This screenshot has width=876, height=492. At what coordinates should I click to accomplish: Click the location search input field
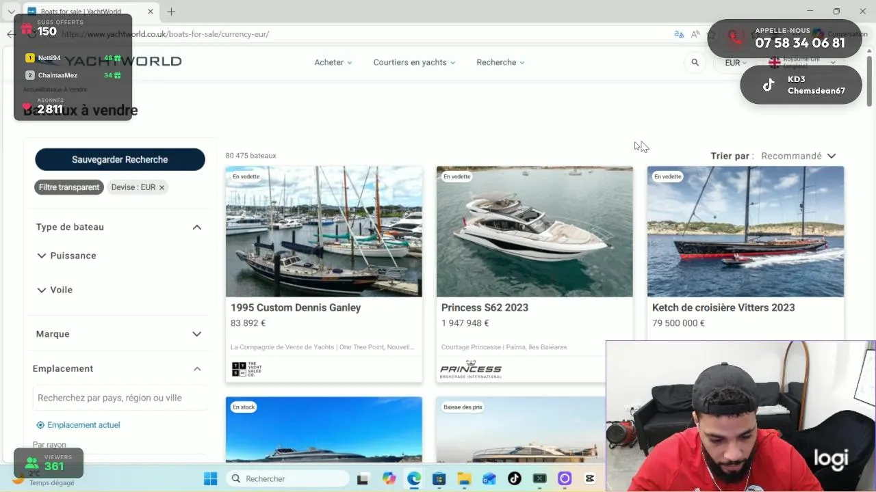[120, 398]
